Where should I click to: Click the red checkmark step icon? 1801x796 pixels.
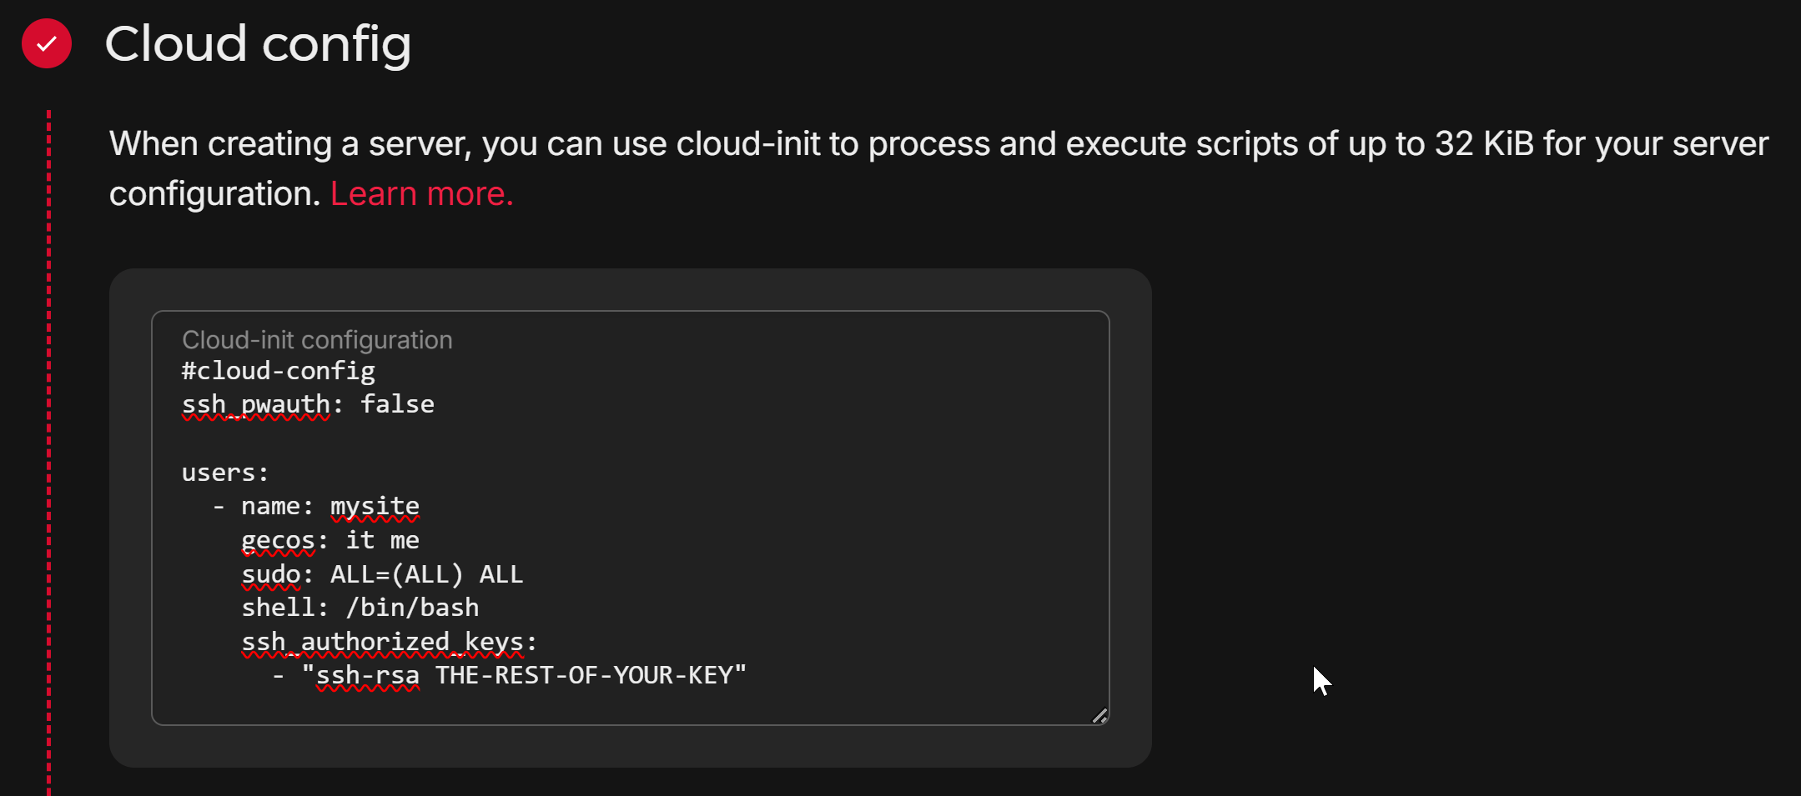coord(47,43)
